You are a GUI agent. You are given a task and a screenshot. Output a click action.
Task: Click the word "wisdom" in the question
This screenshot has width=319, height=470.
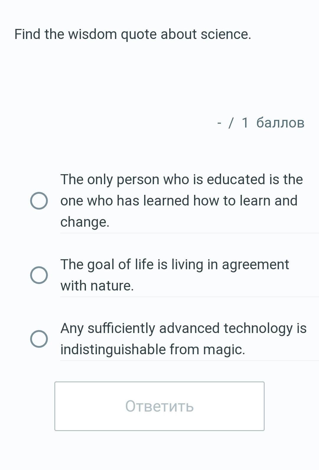click(92, 34)
